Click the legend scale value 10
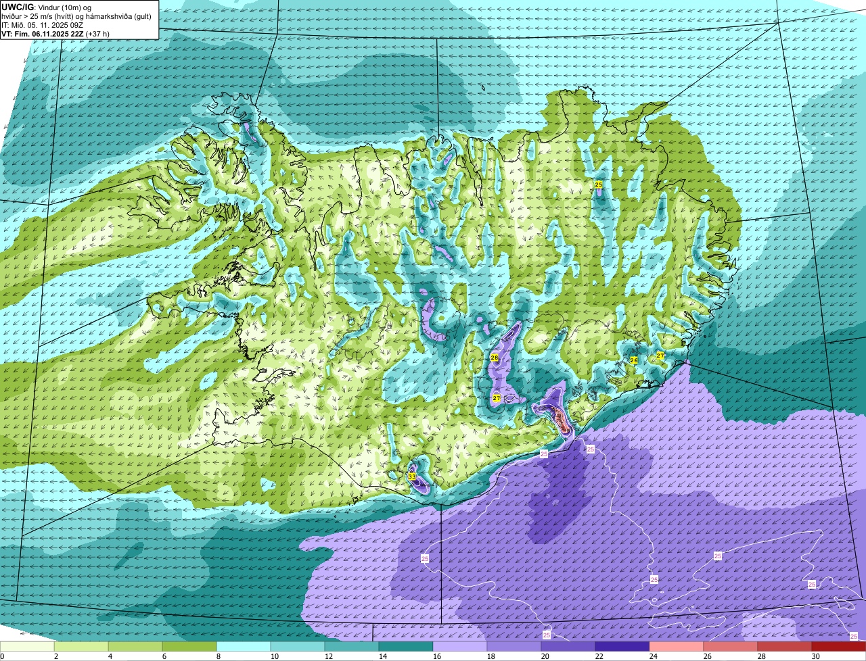866x661 pixels. click(273, 656)
